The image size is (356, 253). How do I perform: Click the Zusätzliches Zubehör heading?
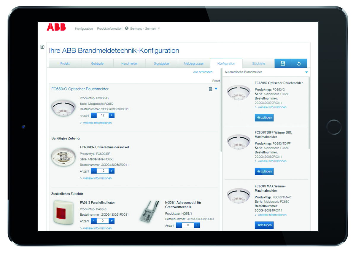67,194
